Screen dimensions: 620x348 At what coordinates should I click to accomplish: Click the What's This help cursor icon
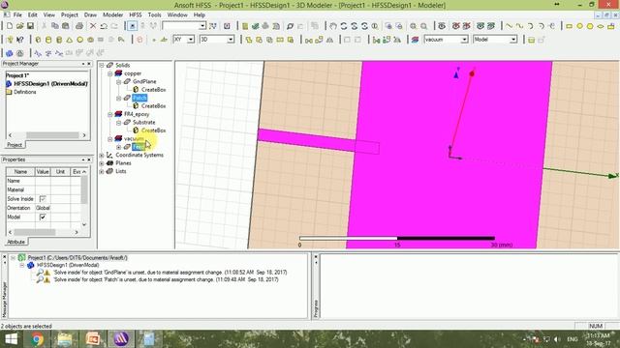(x=19, y=40)
